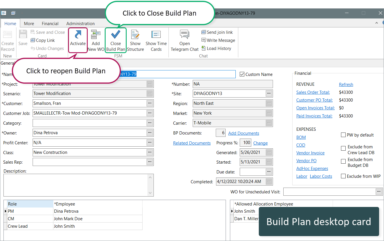Click the Save disk icon
Image resolution: width=384 pixels, height=241 pixels.
pyautogui.click(x=23, y=35)
